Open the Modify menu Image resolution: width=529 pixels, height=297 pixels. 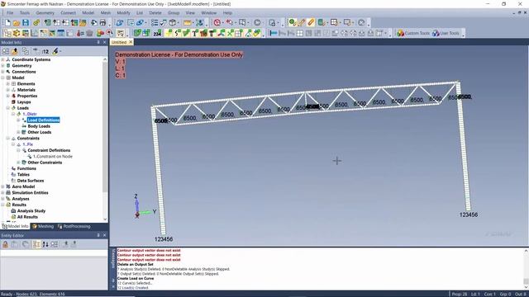[123, 13]
